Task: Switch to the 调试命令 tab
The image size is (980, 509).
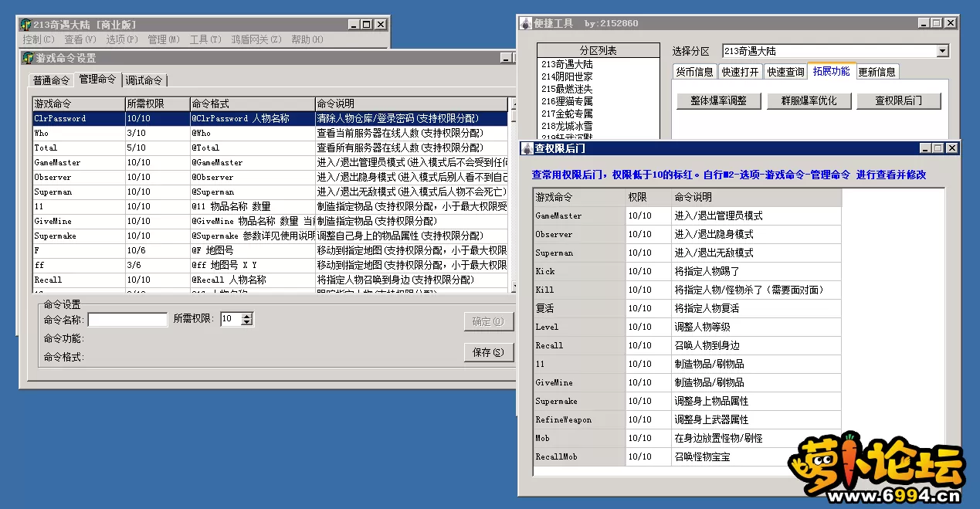Action: click(x=144, y=80)
